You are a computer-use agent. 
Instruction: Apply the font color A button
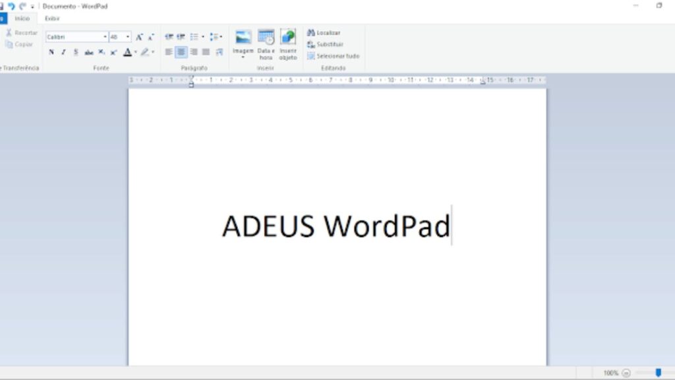coord(127,52)
